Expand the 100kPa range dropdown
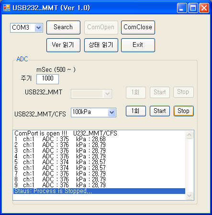This screenshot has width=212, height=215. (112, 113)
